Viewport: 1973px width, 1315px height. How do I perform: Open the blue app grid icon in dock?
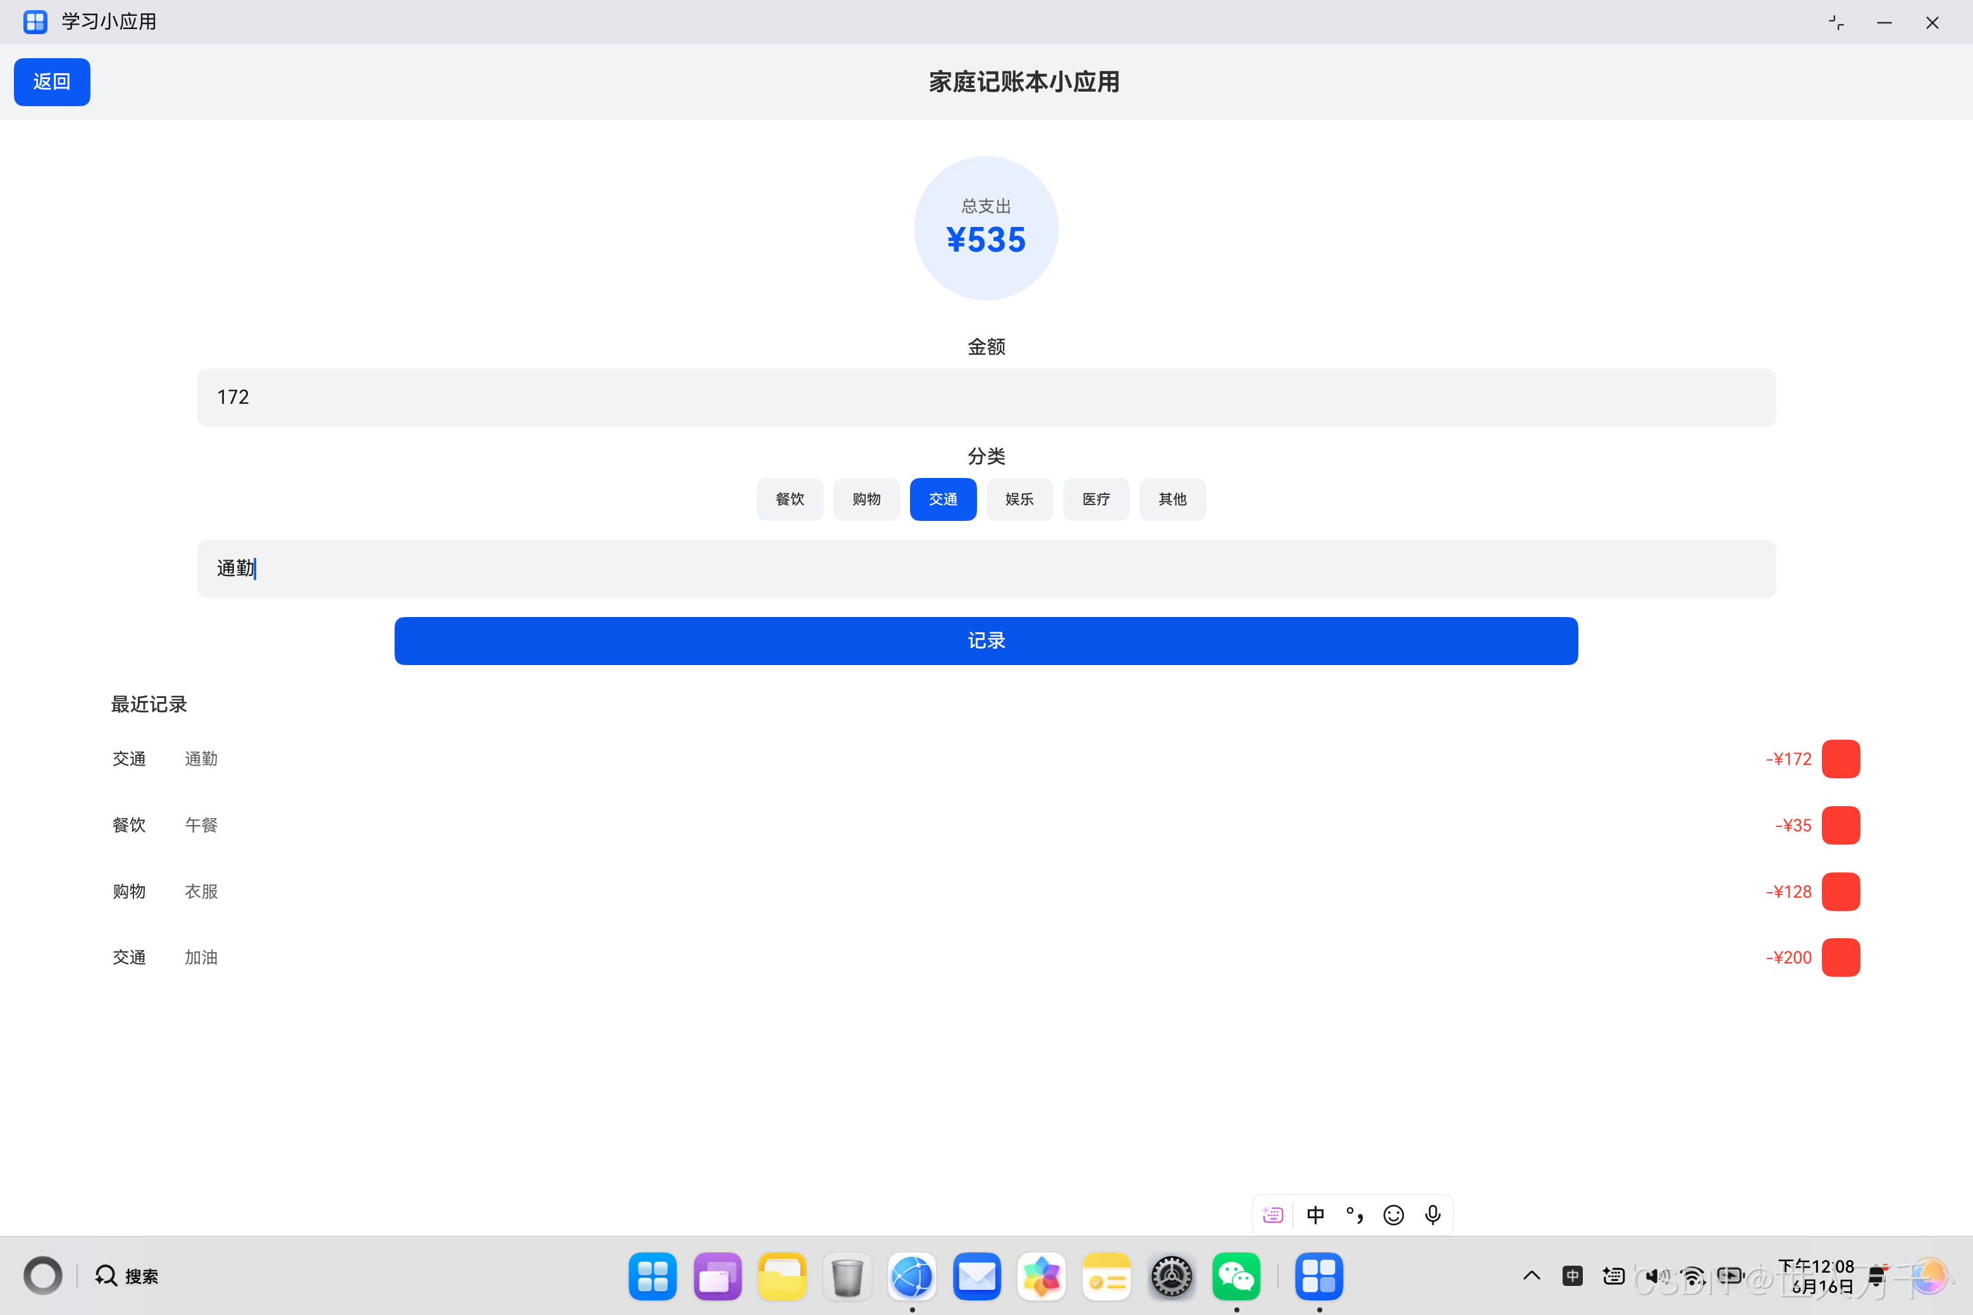point(653,1276)
